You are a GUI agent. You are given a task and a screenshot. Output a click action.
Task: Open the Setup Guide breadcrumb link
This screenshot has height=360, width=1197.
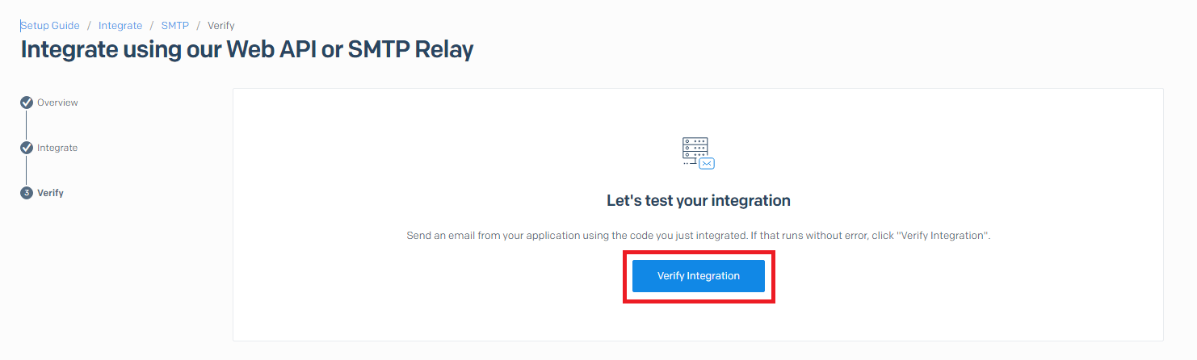tap(50, 26)
